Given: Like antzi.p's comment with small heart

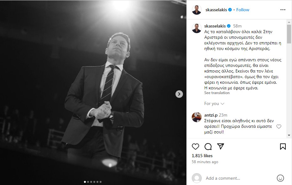Looking at the screenshot, I should tap(279, 127).
